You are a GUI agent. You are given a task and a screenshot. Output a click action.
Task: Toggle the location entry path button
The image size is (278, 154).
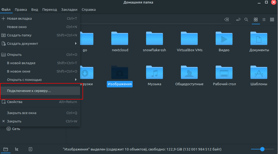coord(238,20)
